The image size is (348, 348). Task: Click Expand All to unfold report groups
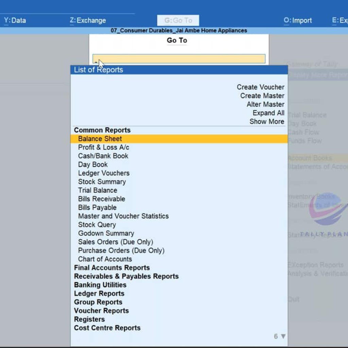(268, 113)
